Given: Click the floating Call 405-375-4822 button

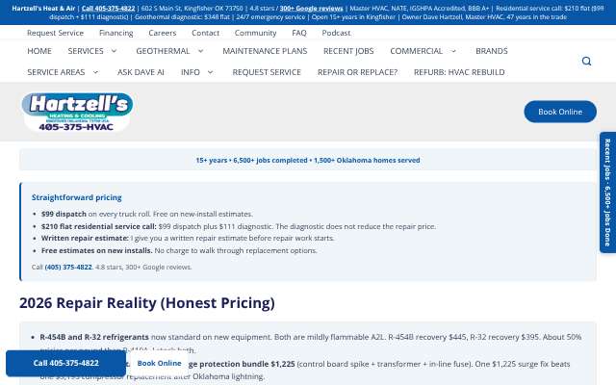Looking at the screenshot, I should [x=66, y=363].
